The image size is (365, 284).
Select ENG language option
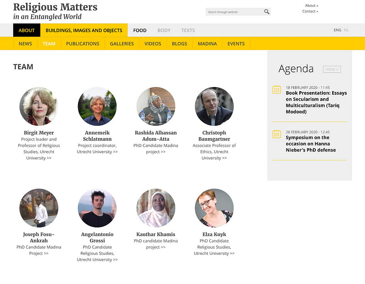tap(337, 30)
